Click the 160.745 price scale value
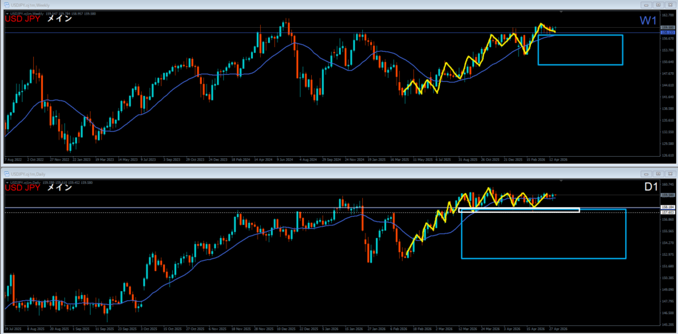The height and width of the screenshot is (334, 678). tap(668, 185)
